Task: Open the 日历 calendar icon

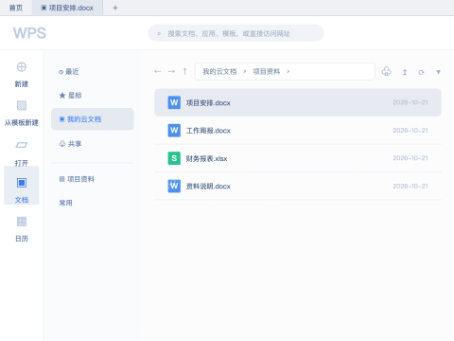Action: 22,222
